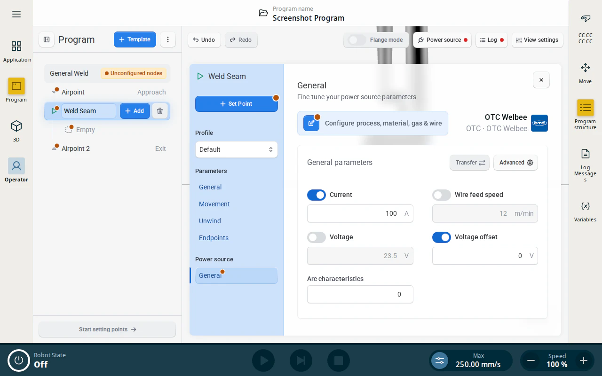602x376 pixels.
Task: Disable the Voltage offset toggle
Action: (442, 237)
